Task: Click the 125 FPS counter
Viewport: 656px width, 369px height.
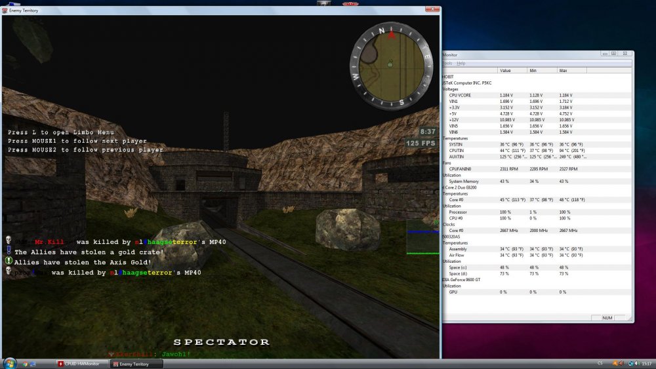Action: [420, 143]
